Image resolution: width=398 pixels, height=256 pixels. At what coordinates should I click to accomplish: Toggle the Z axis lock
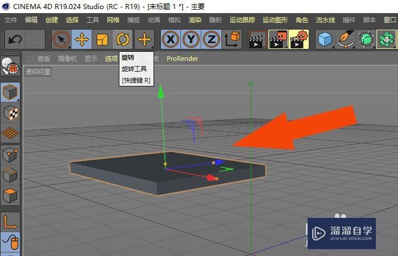tap(211, 39)
